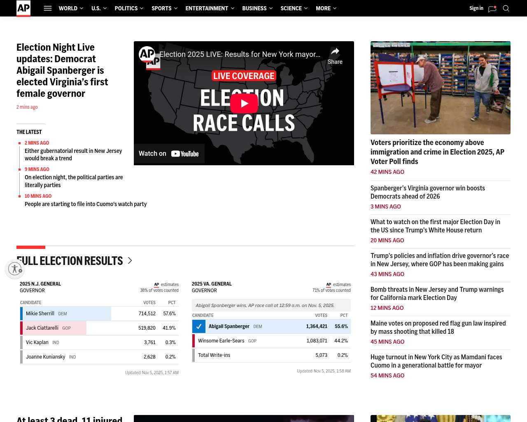This screenshot has width=527, height=422.
Task: Click The Latest section heading
Action: click(29, 132)
